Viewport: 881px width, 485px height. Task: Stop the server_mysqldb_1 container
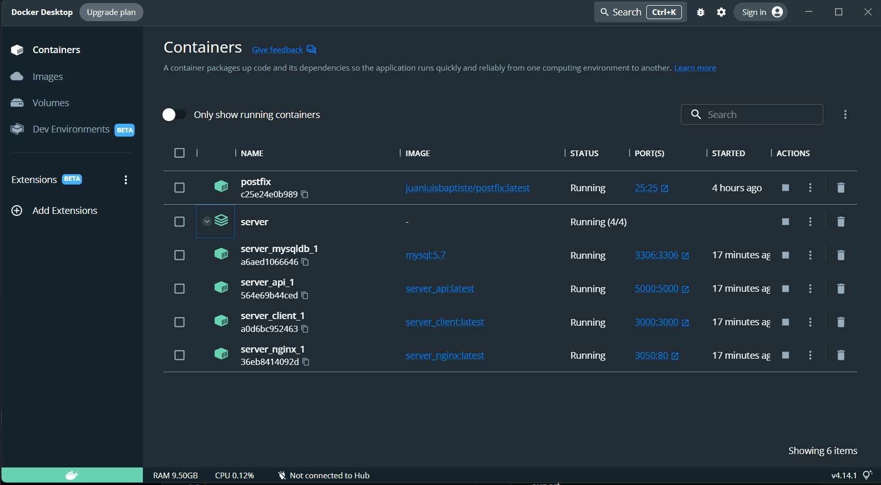786,255
